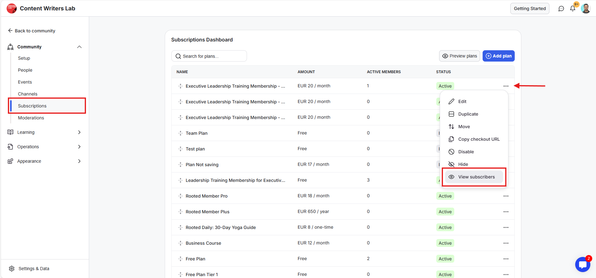Click the user profile avatar
The height and width of the screenshot is (278, 596).
coord(586,8)
